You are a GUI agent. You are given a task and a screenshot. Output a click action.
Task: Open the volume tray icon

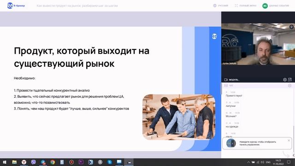tap(262, 162)
